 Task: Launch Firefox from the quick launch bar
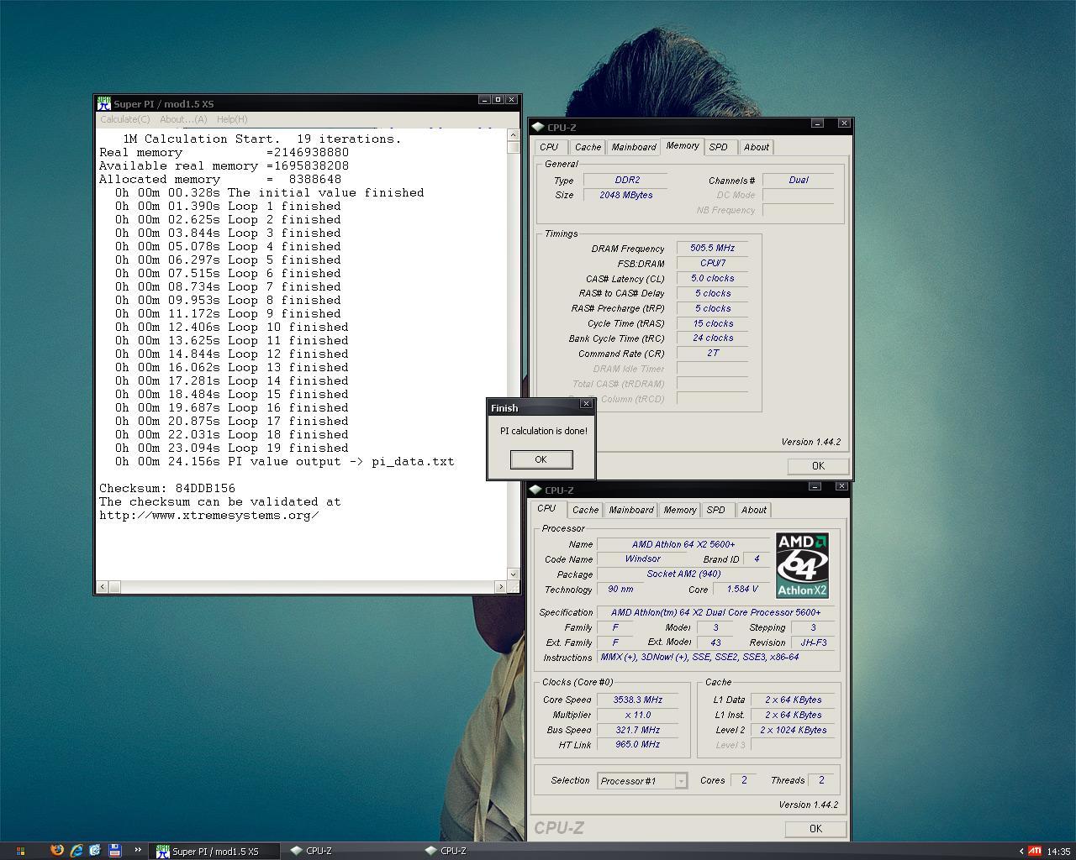56,850
